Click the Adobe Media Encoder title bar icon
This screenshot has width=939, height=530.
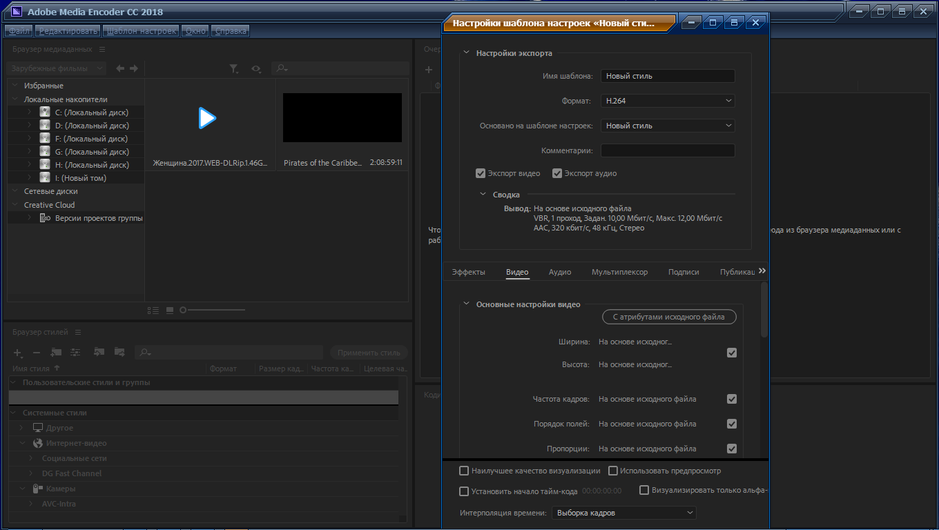[x=17, y=12]
